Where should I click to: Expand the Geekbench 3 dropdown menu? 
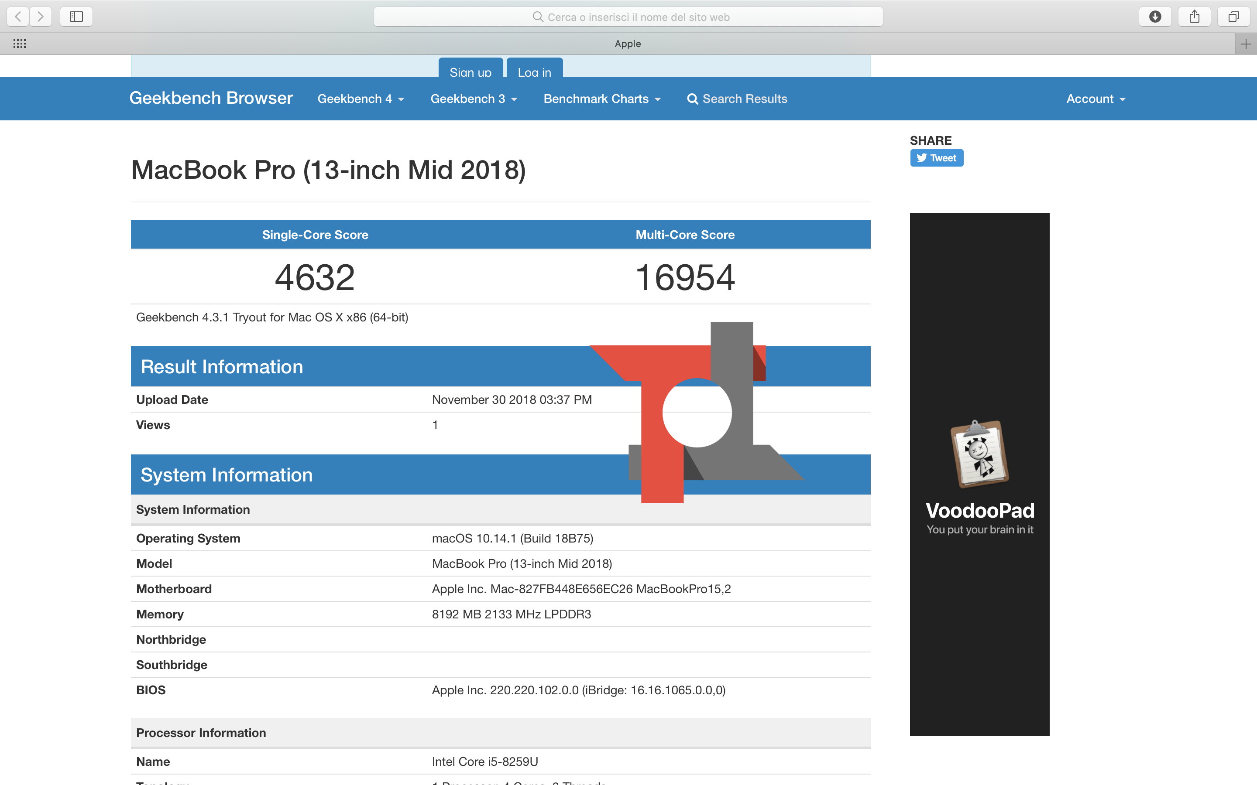474,99
